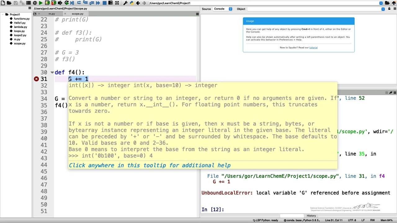Open the console pane options menu
397x223 pixels.
pyautogui.click(x=394, y=93)
